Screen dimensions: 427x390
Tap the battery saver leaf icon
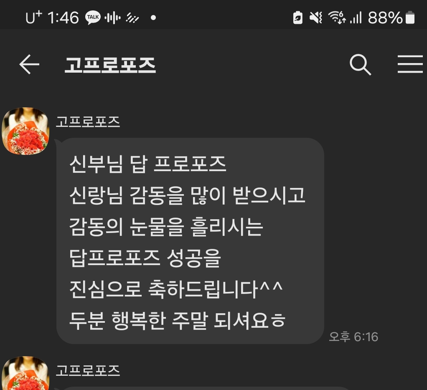point(297,18)
